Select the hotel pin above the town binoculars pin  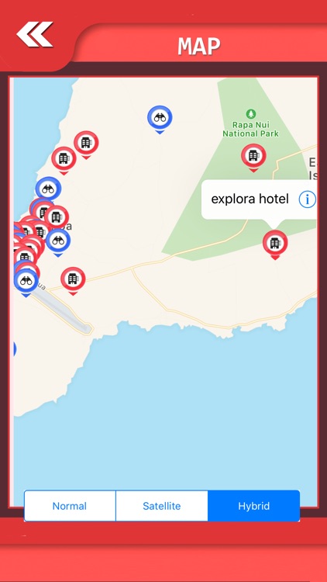click(57, 217)
